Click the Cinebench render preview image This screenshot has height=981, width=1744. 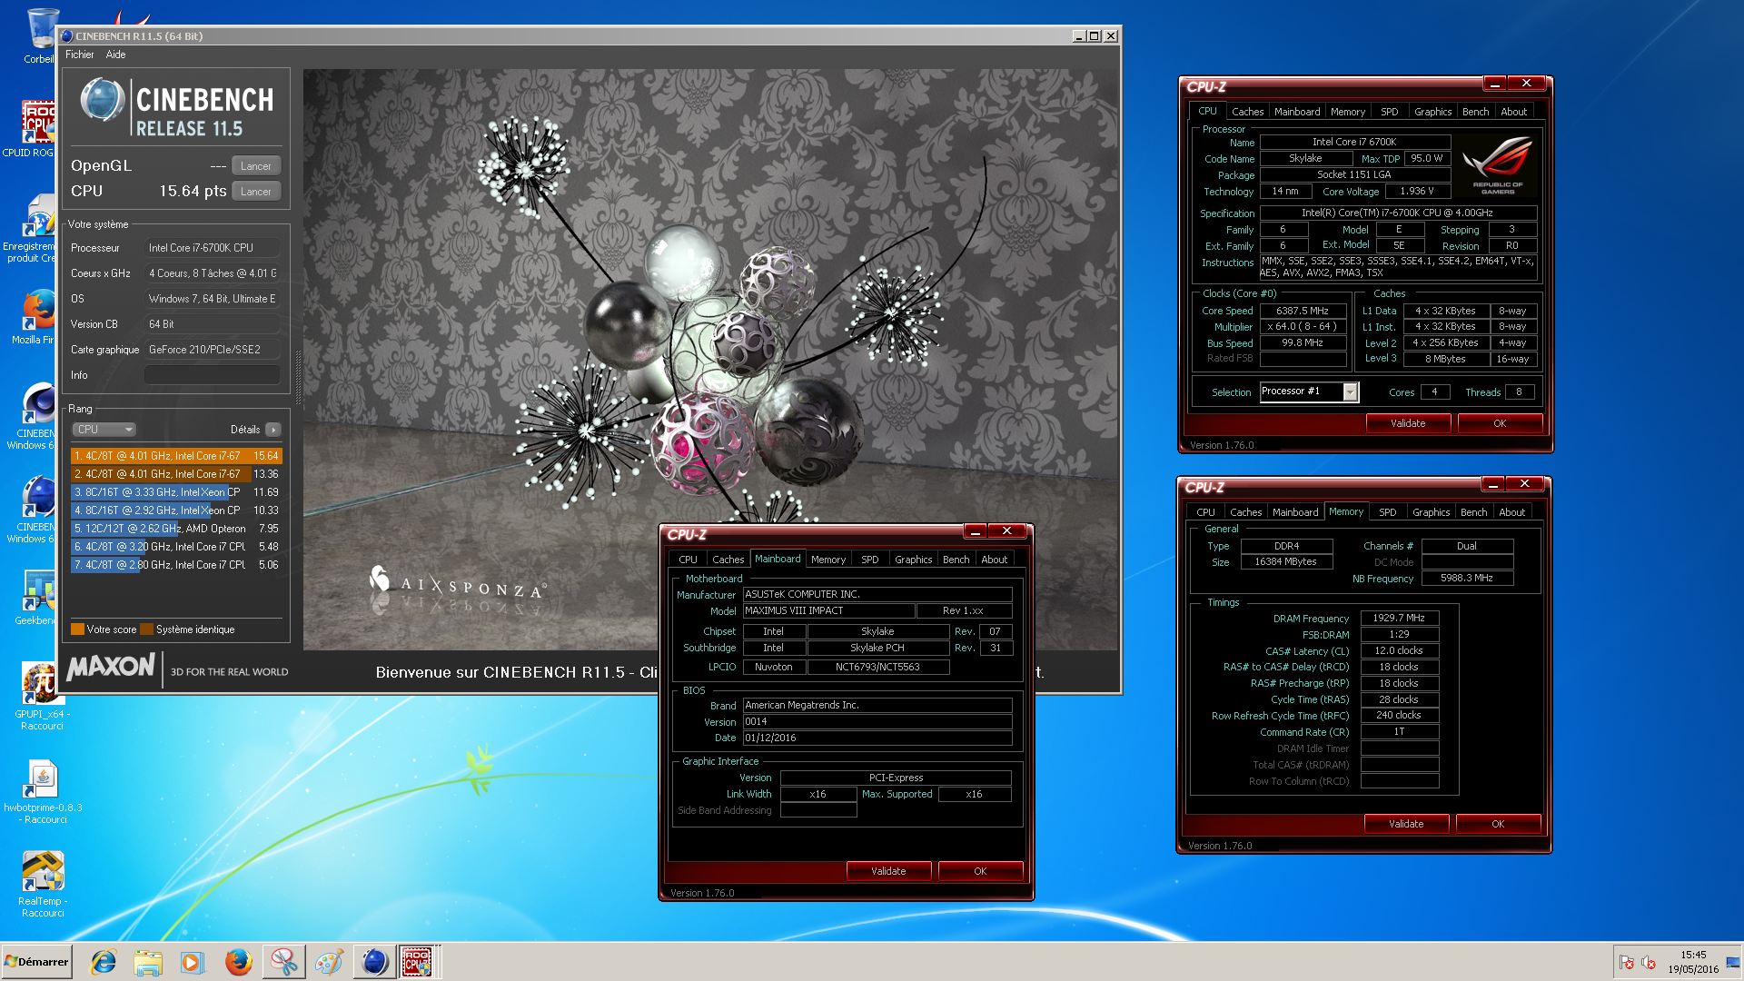point(710,360)
